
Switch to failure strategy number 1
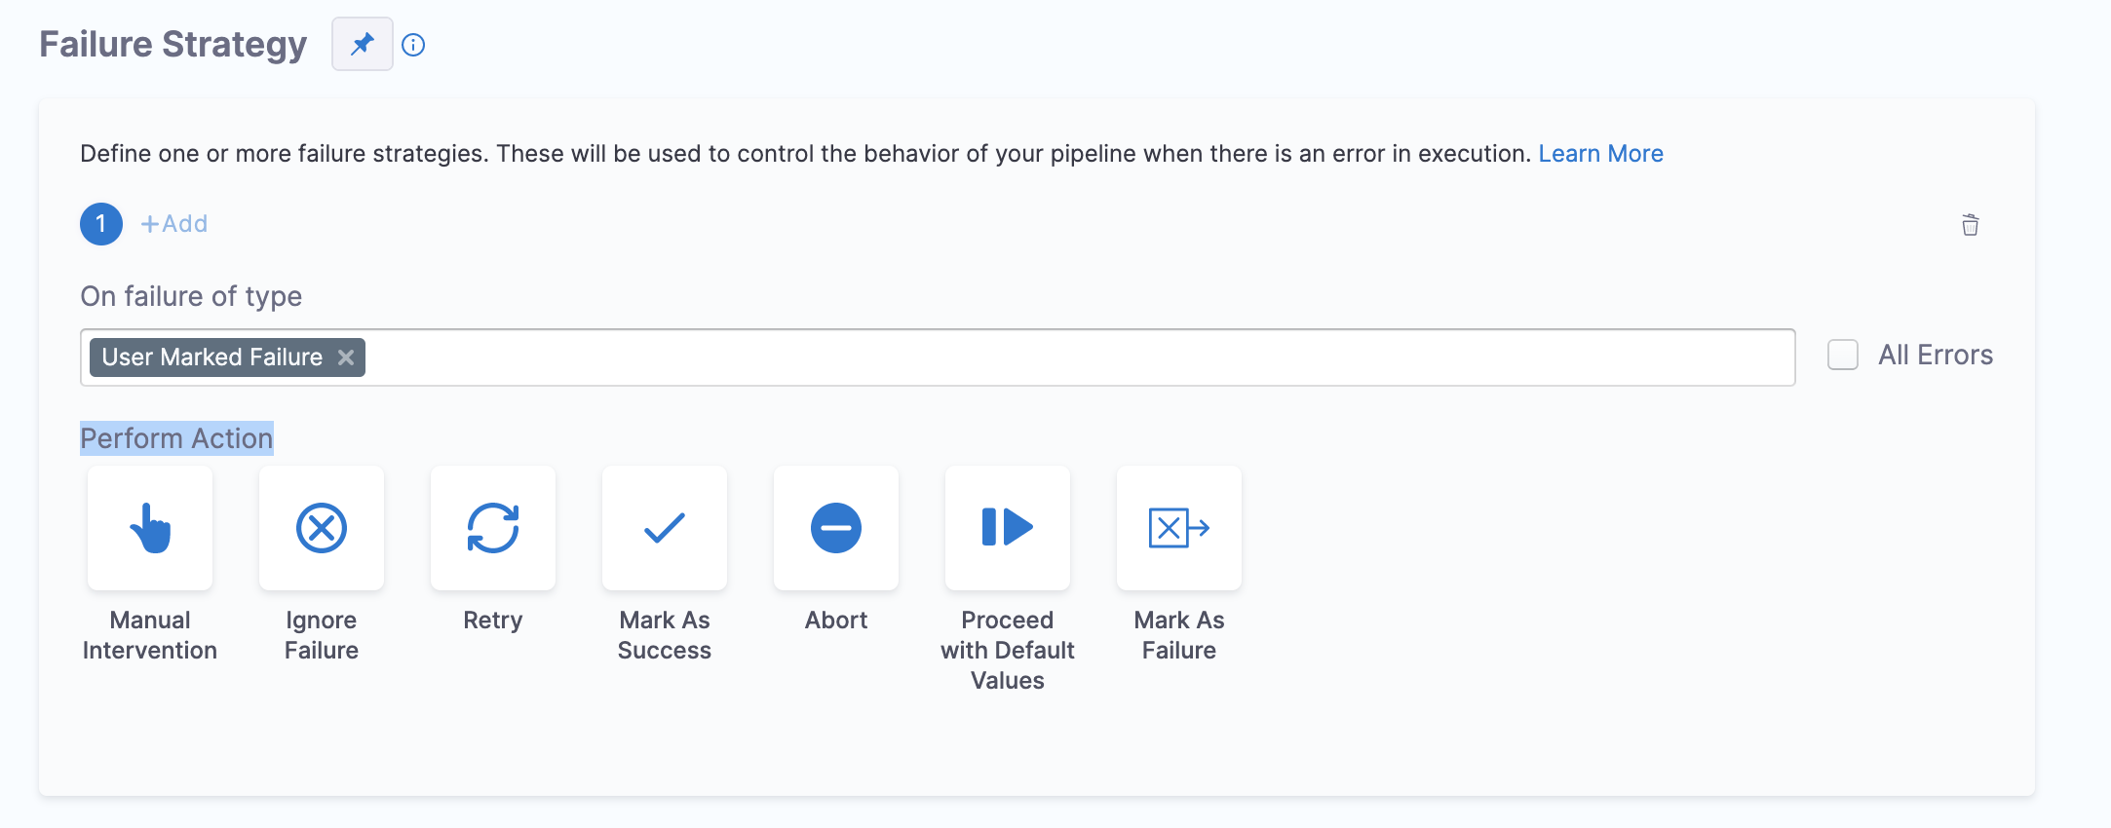tap(101, 224)
